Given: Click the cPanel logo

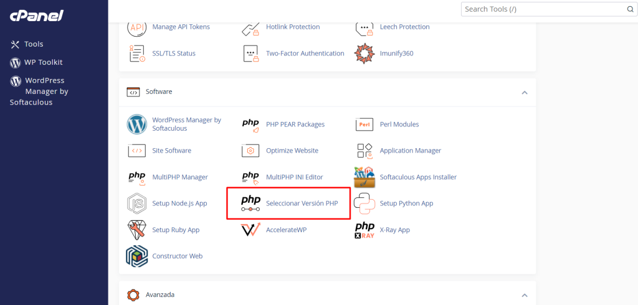Looking at the screenshot, I should (x=37, y=16).
